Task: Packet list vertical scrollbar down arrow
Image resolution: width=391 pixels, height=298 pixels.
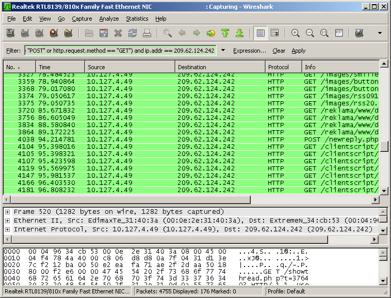Action: coord(384,191)
